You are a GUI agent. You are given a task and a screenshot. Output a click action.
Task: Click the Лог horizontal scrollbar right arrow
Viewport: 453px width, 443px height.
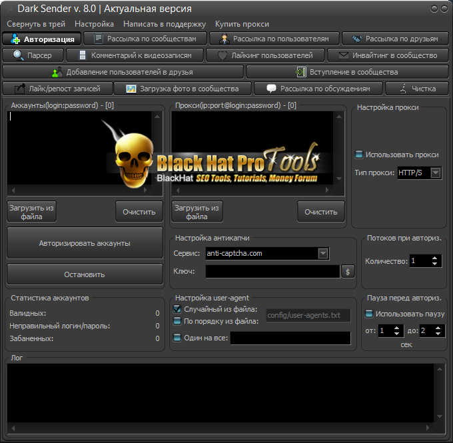428,428
